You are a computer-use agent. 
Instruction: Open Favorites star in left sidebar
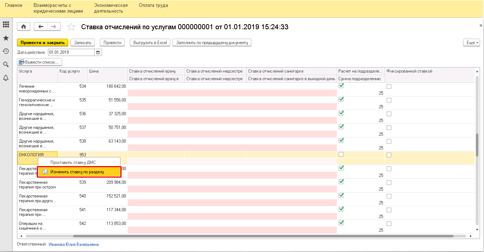pos(6,38)
